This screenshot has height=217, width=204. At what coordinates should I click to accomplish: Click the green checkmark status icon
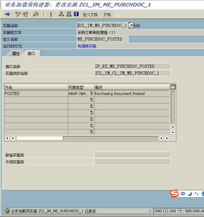pos(7,211)
